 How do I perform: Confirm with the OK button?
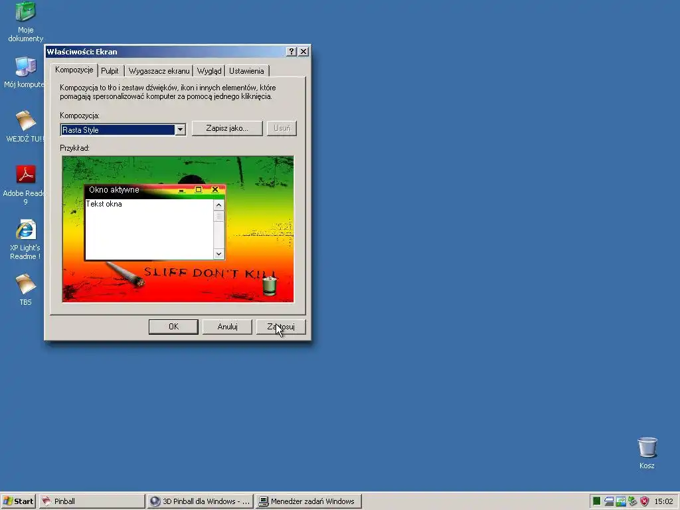(x=173, y=327)
